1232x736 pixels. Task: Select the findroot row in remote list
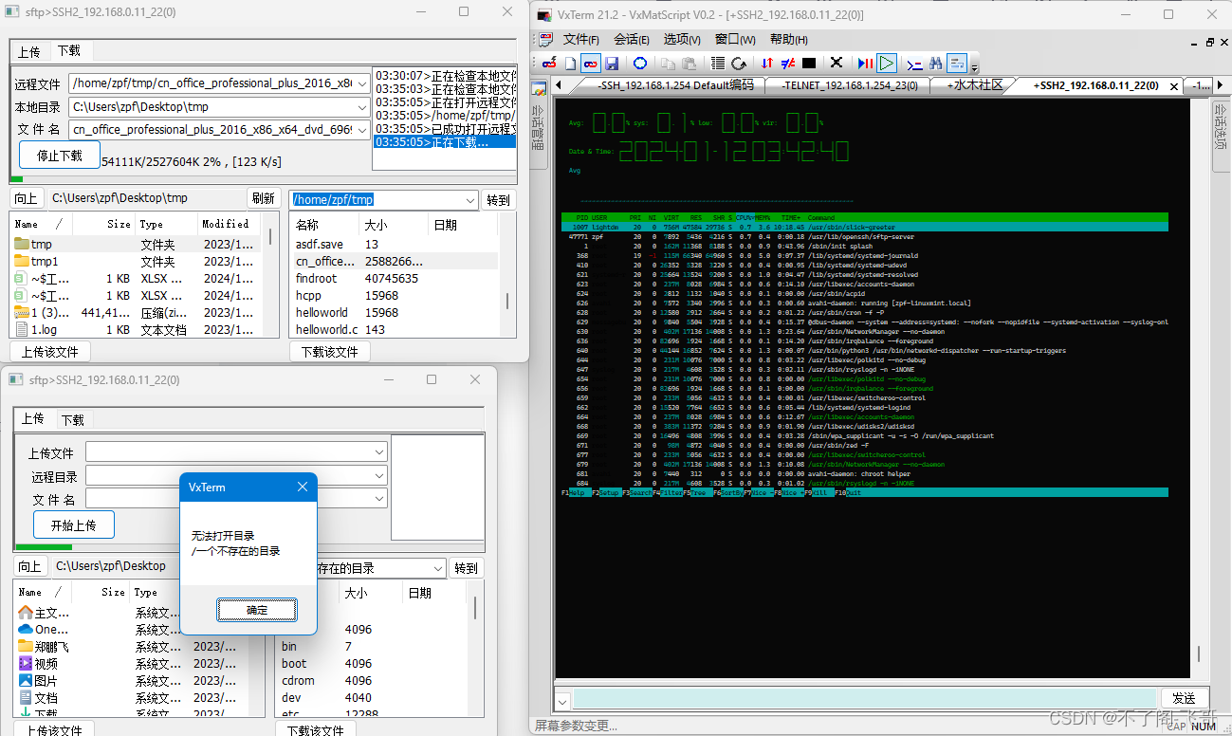point(394,279)
